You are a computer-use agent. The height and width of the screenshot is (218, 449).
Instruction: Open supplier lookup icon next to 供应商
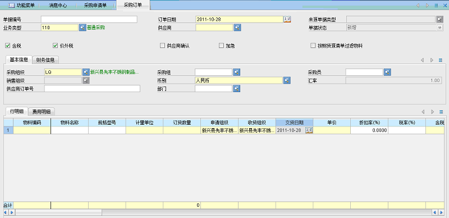tap(237, 28)
